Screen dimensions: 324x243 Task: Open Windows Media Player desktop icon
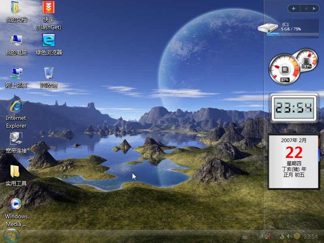15,205
